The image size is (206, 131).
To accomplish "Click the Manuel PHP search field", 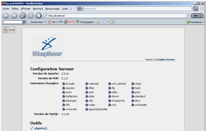I will pos(137,9).
